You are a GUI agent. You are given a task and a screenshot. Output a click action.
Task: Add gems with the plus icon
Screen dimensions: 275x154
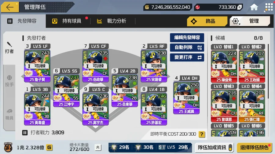tap(240, 7)
